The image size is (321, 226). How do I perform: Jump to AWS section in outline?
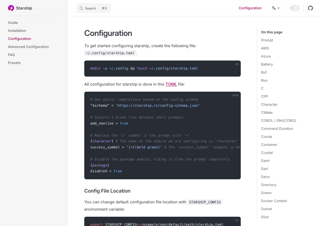(265, 48)
